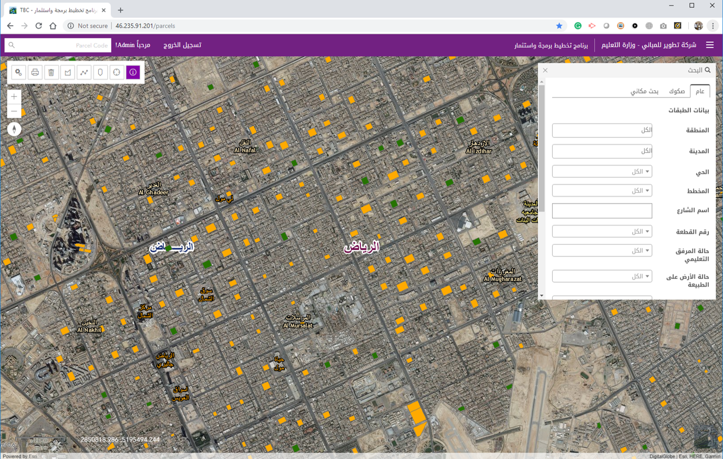The height and width of the screenshot is (459, 723).
Task: Zoom in the map with plus button
Action: pos(14,97)
